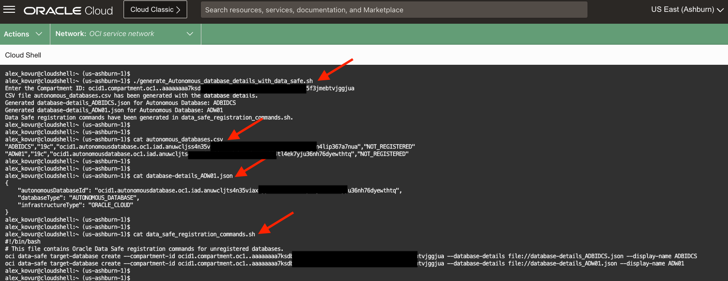Click the oci data-safe command ending with display-name ADW01
This screenshot has height=281, width=728.
coord(345,264)
